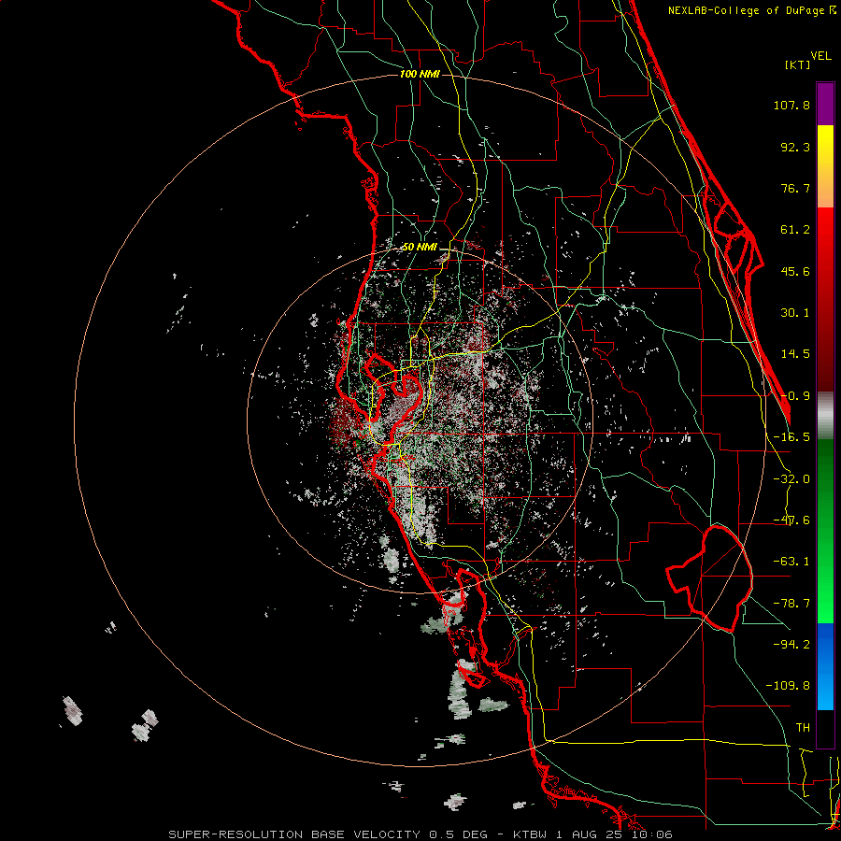
Task: Click the NEXLAB-College of DuPage credit text
Action: tap(746, 10)
